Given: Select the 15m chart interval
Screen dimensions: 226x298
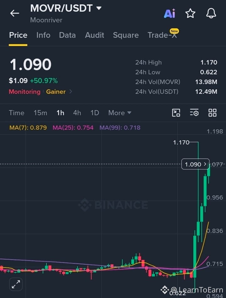Looking at the screenshot, I should (40, 113).
